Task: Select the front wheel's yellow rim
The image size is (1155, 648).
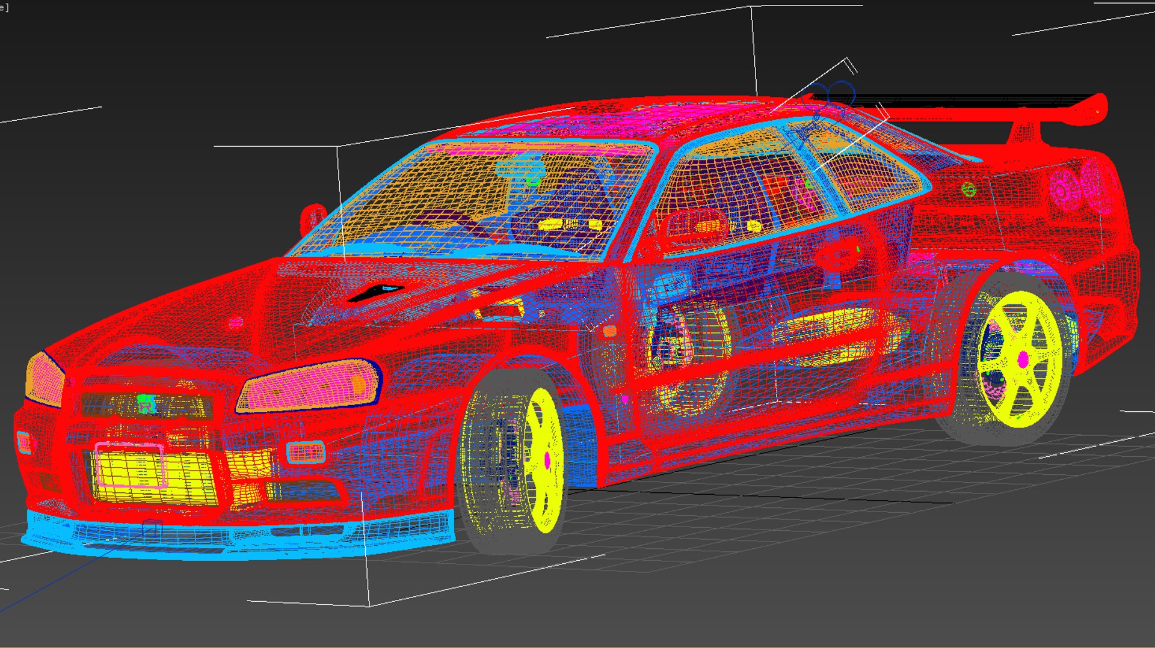Action: click(543, 460)
